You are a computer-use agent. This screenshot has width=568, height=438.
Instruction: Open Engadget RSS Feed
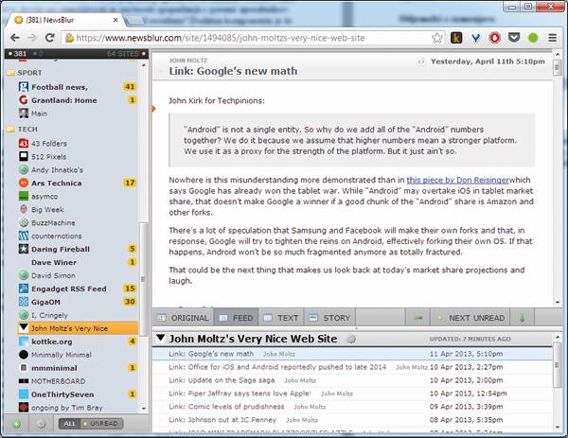pos(78,289)
